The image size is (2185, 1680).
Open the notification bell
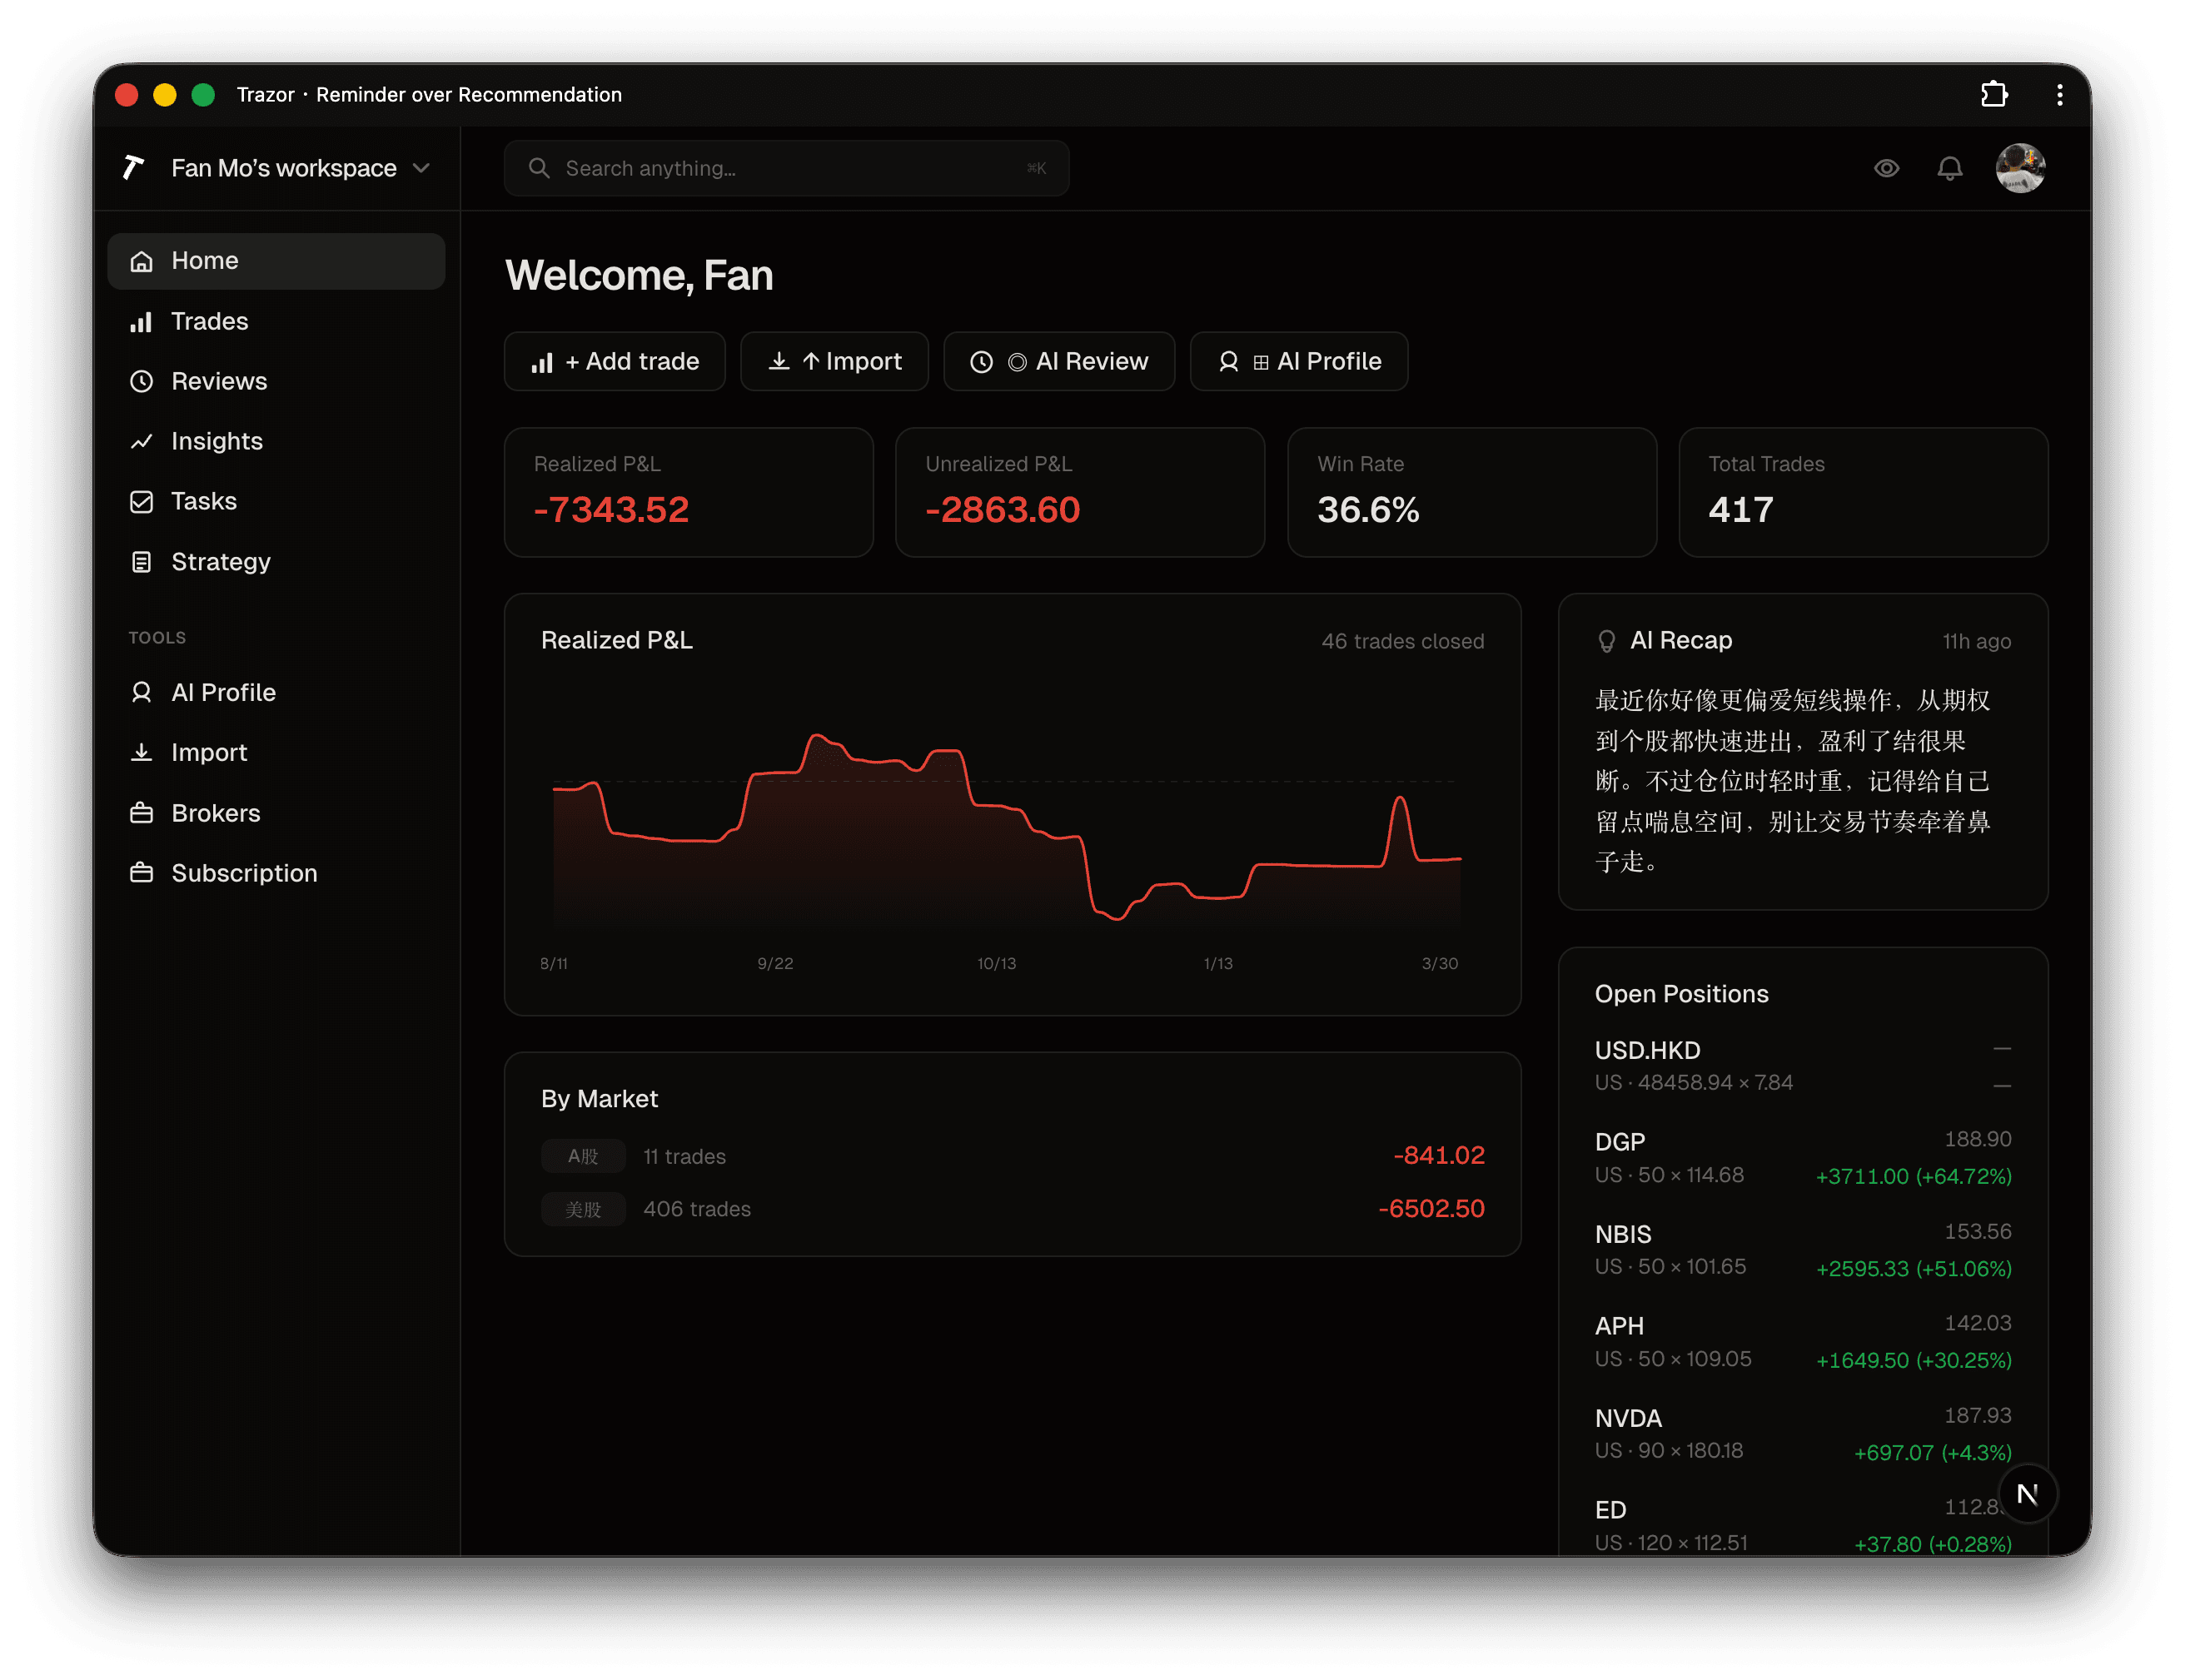coord(1950,168)
